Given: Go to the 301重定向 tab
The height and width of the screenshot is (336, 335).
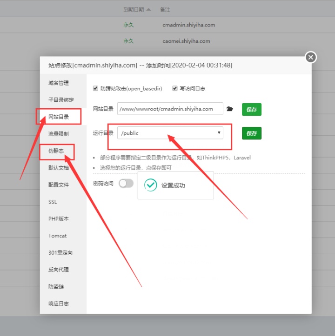Looking at the screenshot, I should [x=63, y=253].
